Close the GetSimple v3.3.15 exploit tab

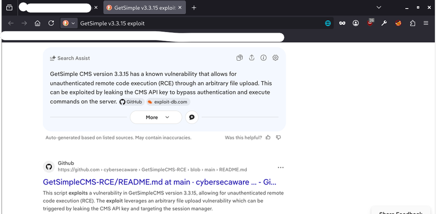point(180,7)
